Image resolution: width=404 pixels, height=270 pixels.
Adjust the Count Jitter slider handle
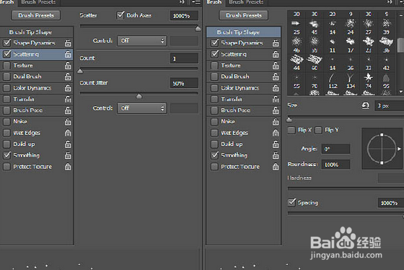(139, 96)
